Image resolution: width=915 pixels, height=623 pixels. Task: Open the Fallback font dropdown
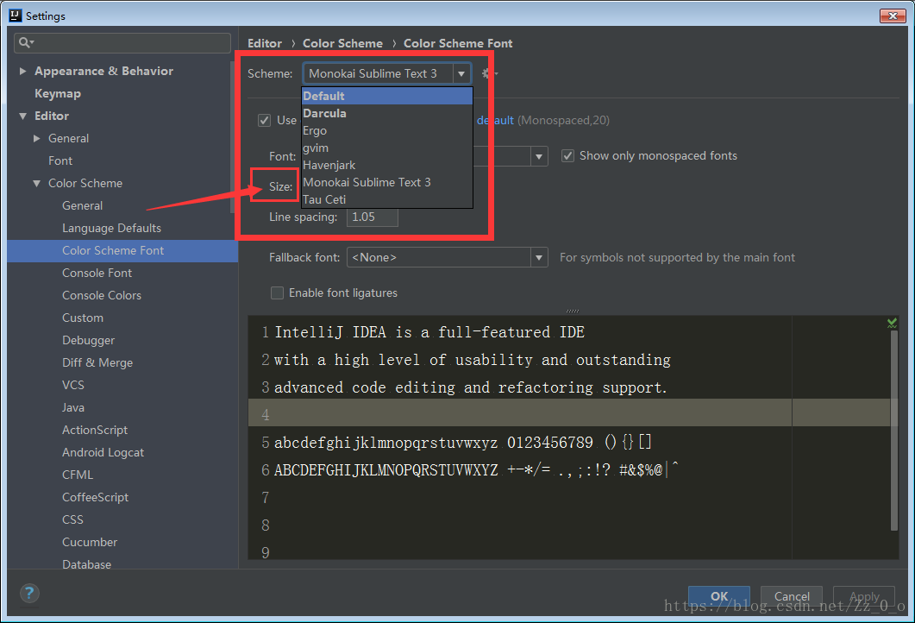coord(539,257)
